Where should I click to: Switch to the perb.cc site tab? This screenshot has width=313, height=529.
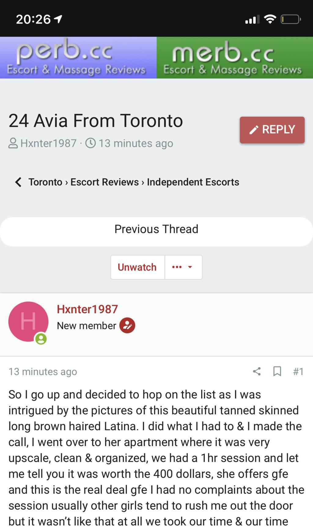coord(78,58)
